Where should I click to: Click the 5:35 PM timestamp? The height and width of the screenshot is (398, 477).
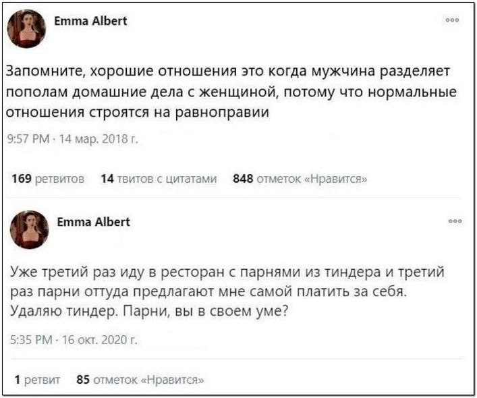click(31, 339)
